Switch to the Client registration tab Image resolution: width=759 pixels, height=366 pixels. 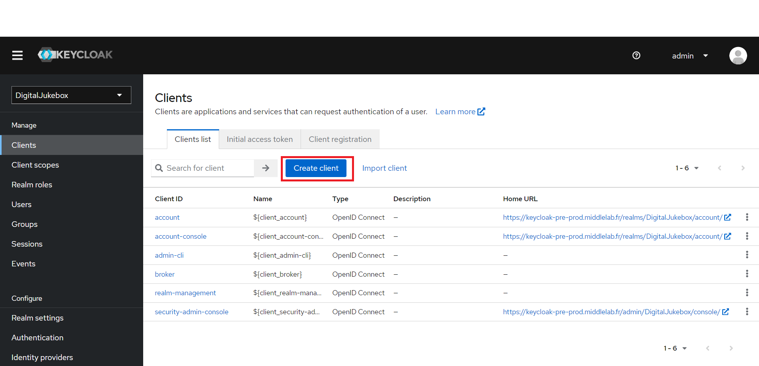[x=340, y=139]
